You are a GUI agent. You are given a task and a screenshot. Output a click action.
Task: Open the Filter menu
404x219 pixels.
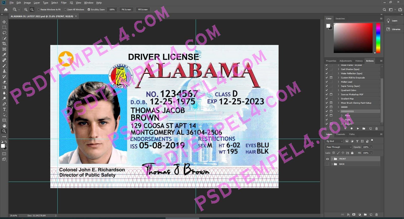[64, 3]
